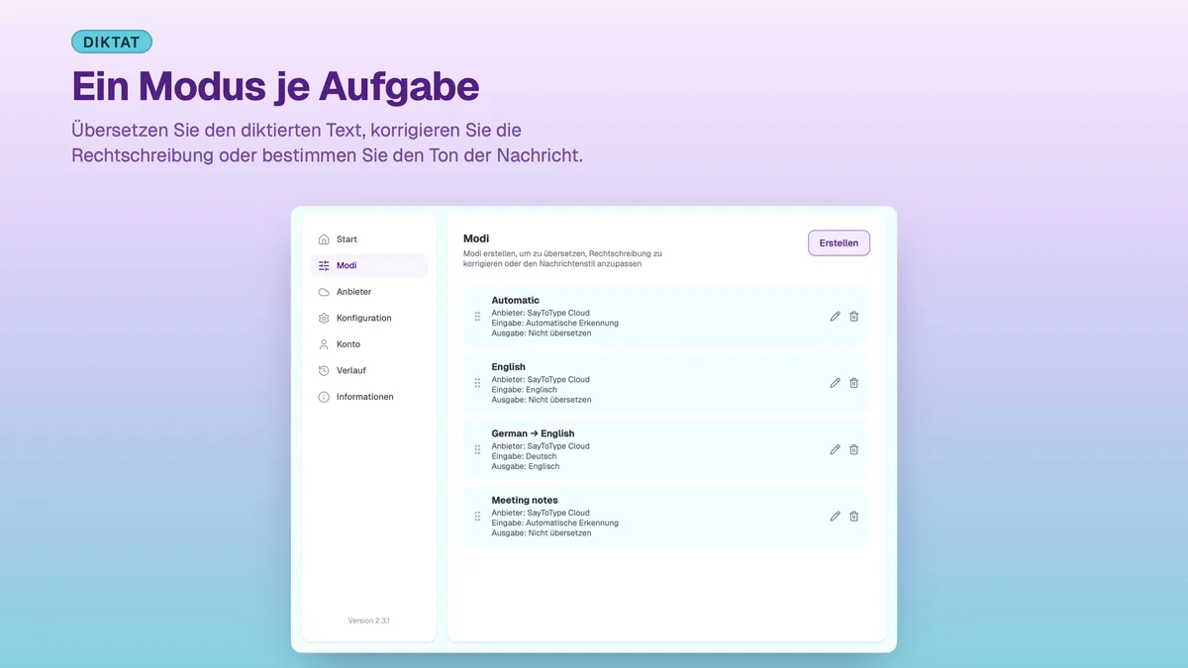The image size is (1188, 668).
Task: Click 'Eingabe: Automatische Erkennung' in Automatic card
Action: [x=555, y=324]
